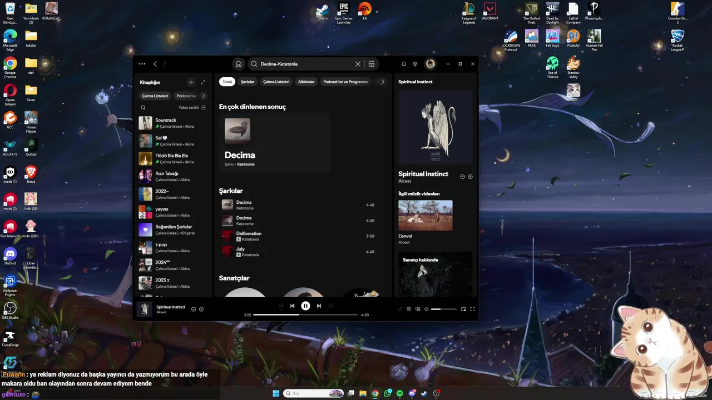Screen dimensions: 712x400
Task: Open the miniplayer icon
Action: coord(463,309)
